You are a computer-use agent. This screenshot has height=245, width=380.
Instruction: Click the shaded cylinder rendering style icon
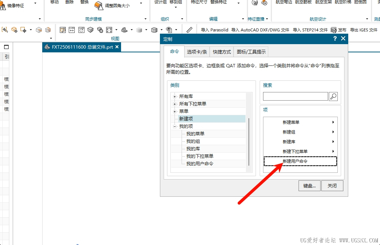(x=139, y=30)
